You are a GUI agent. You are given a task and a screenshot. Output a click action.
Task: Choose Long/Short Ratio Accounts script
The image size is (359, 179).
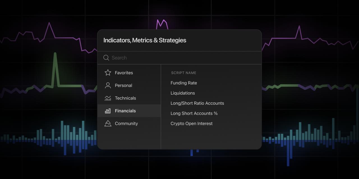click(x=197, y=103)
